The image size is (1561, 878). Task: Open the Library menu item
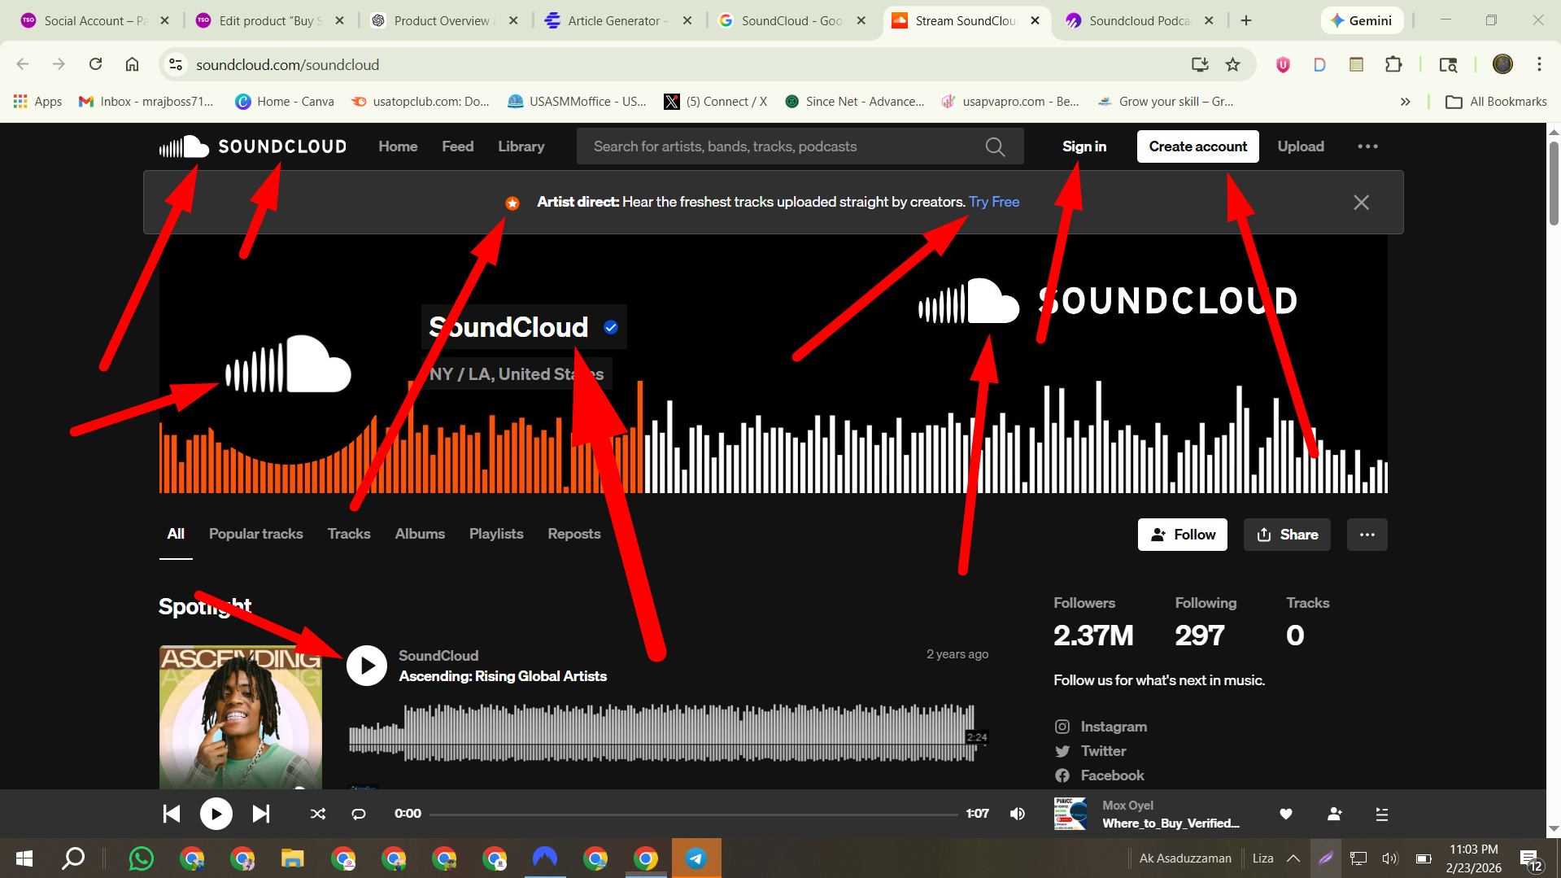tap(521, 146)
